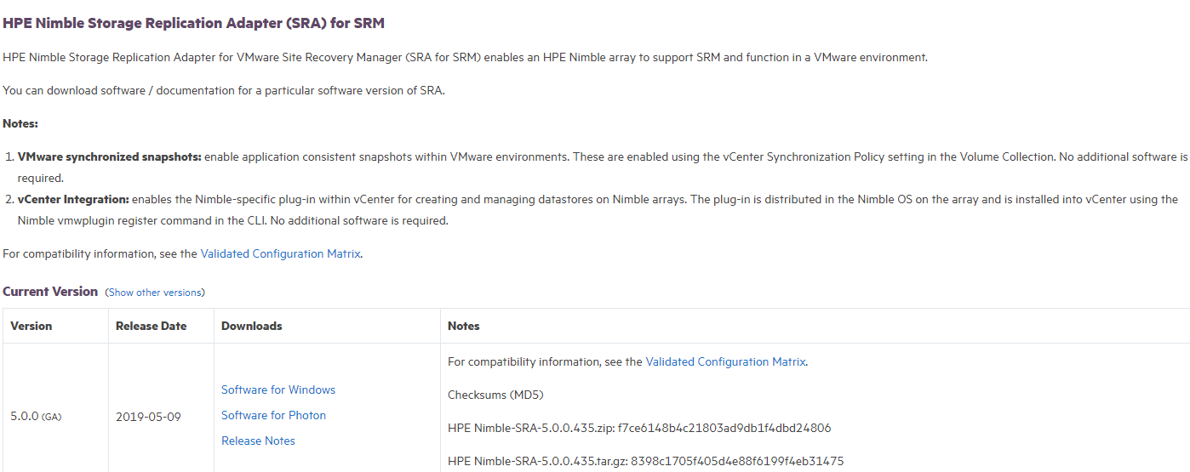Select the 2019-05-09 release date cell
1190x472 pixels.
(147, 417)
